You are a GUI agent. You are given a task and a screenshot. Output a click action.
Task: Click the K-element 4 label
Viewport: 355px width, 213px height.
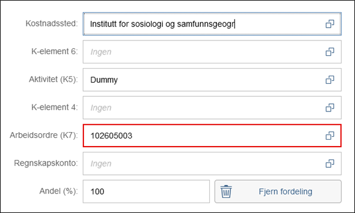tap(55, 107)
